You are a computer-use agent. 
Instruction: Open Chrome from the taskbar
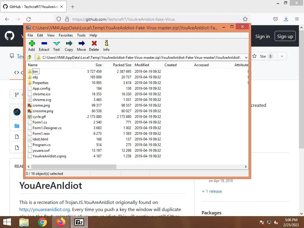42,222
